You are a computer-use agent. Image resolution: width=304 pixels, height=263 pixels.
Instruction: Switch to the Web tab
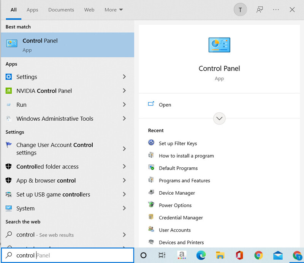[x=89, y=10]
